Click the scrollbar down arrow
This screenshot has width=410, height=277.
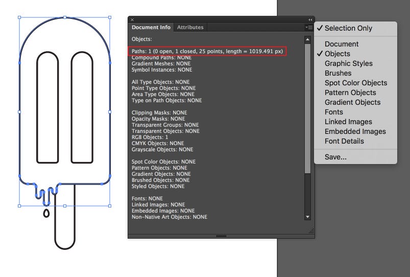[x=307, y=217]
